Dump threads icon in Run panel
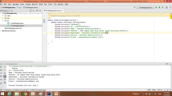The image size is (172, 96). (1, 77)
